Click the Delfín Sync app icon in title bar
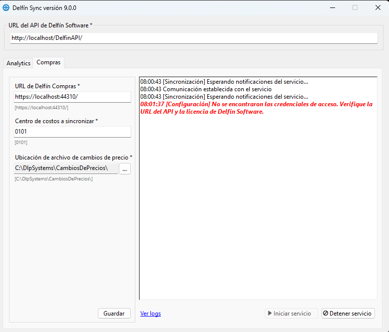This screenshot has width=389, height=332. click(x=6, y=7)
